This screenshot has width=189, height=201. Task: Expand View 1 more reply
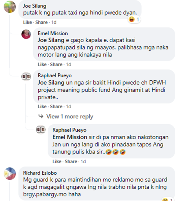point(70,117)
